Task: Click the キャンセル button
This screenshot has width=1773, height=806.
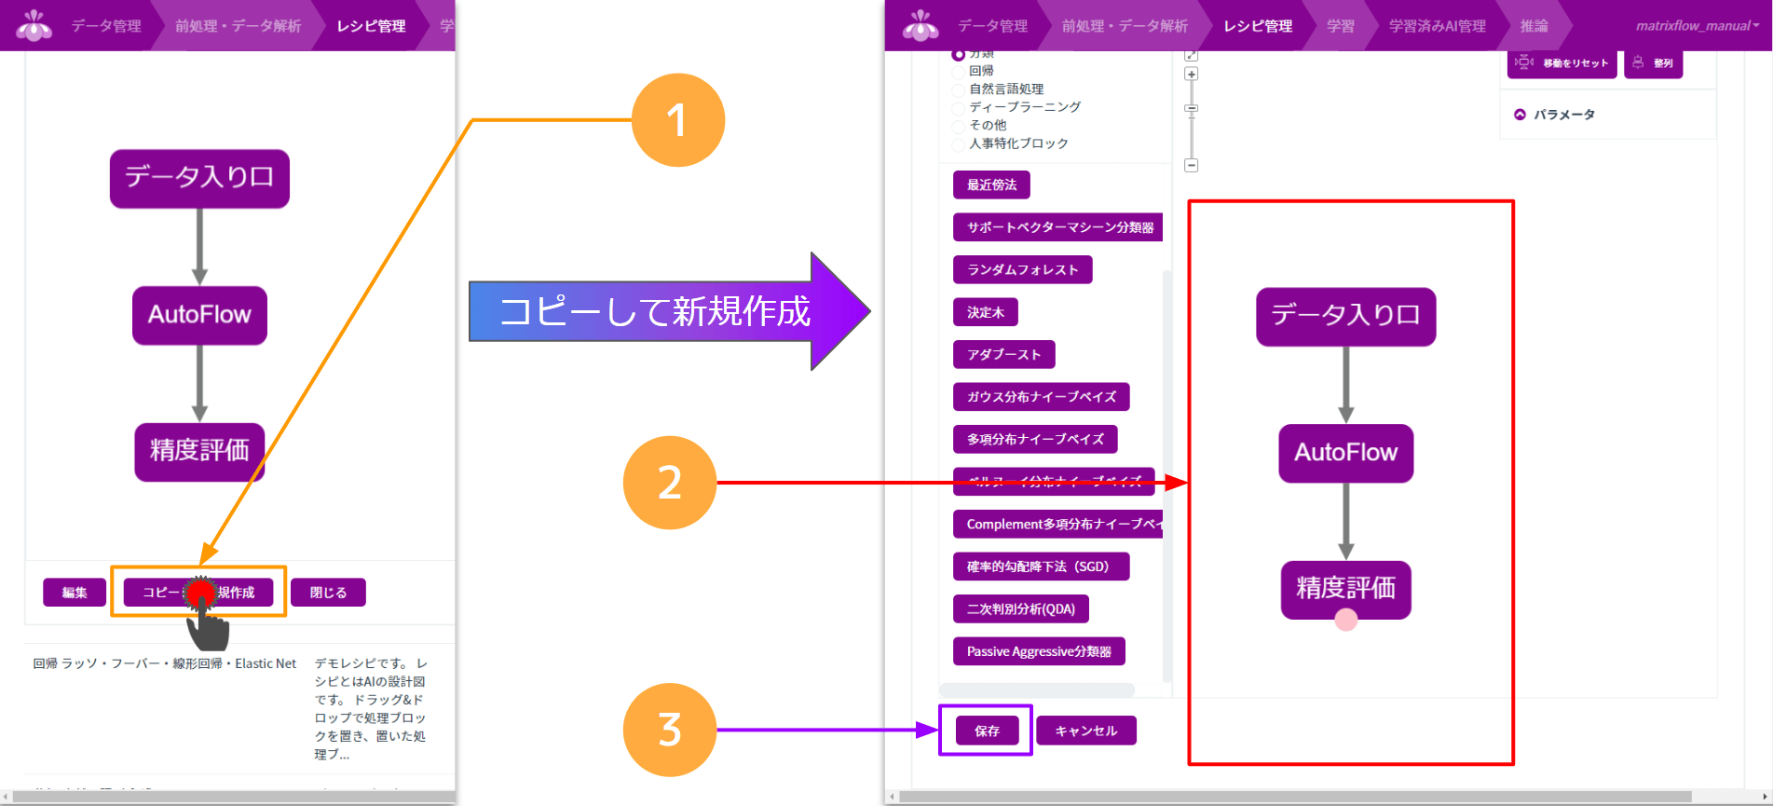Action: [1086, 731]
